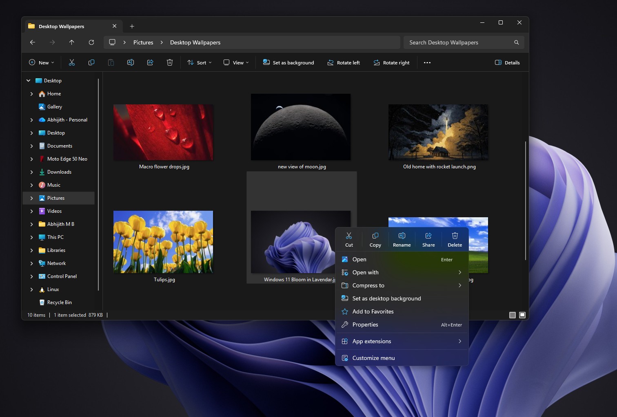This screenshot has width=617, height=417.
Task: Click the Delete trash icon in the toolbar
Action: click(x=170, y=62)
